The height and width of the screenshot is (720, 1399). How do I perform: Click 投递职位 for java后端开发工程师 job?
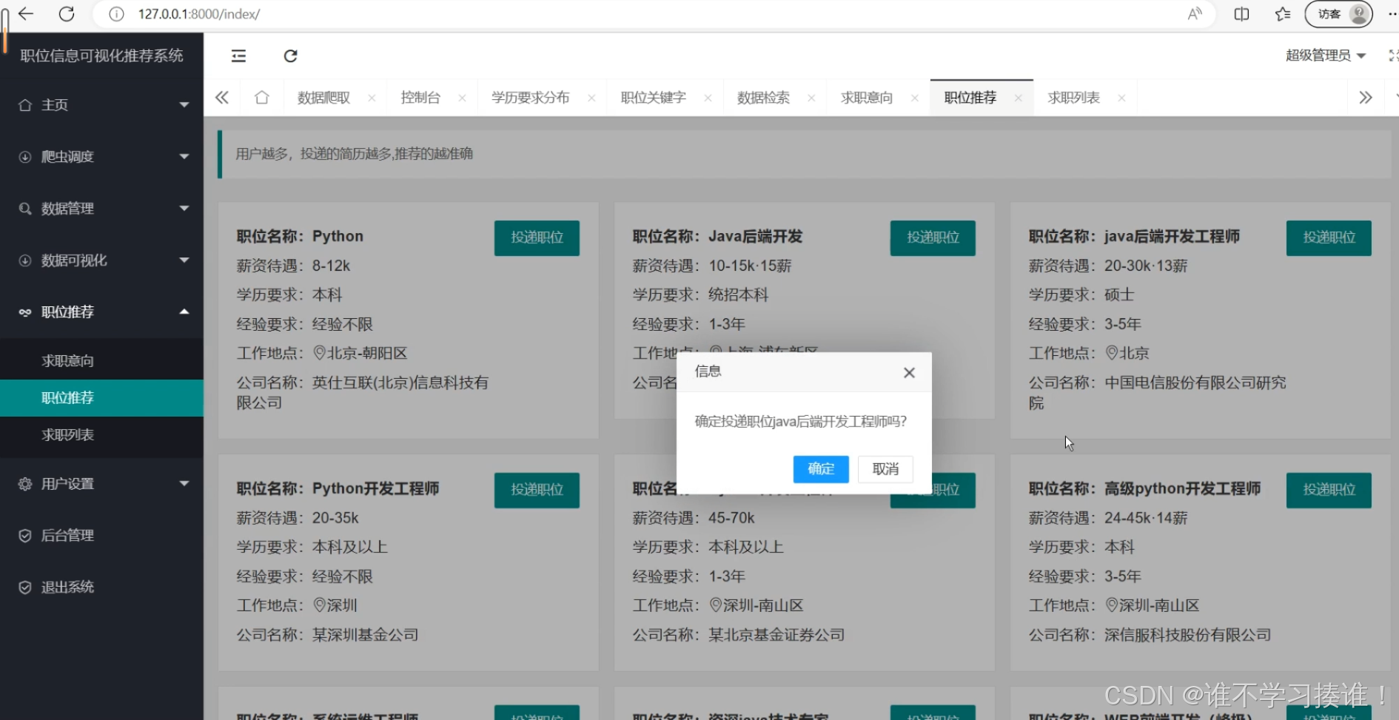(1329, 238)
